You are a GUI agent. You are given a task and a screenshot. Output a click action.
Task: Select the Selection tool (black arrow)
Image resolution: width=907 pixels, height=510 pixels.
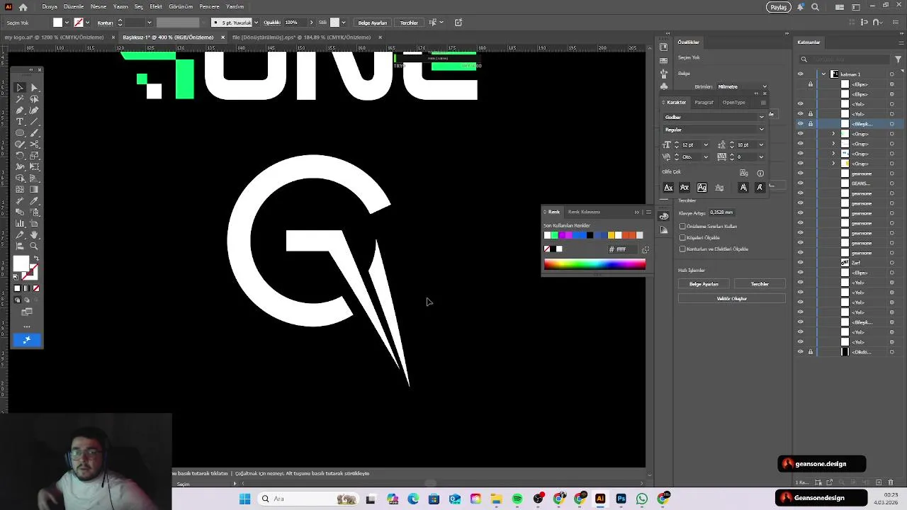[20, 88]
